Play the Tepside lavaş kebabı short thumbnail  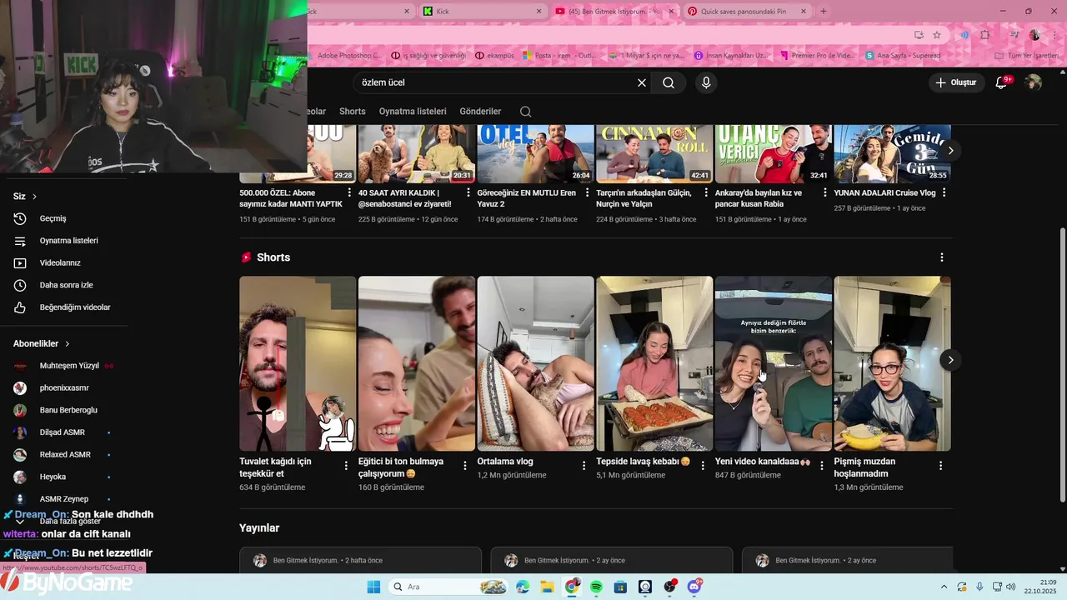(654, 363)
